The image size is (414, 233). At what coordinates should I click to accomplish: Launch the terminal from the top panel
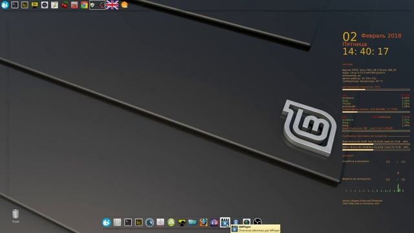(x=15, y=5)
